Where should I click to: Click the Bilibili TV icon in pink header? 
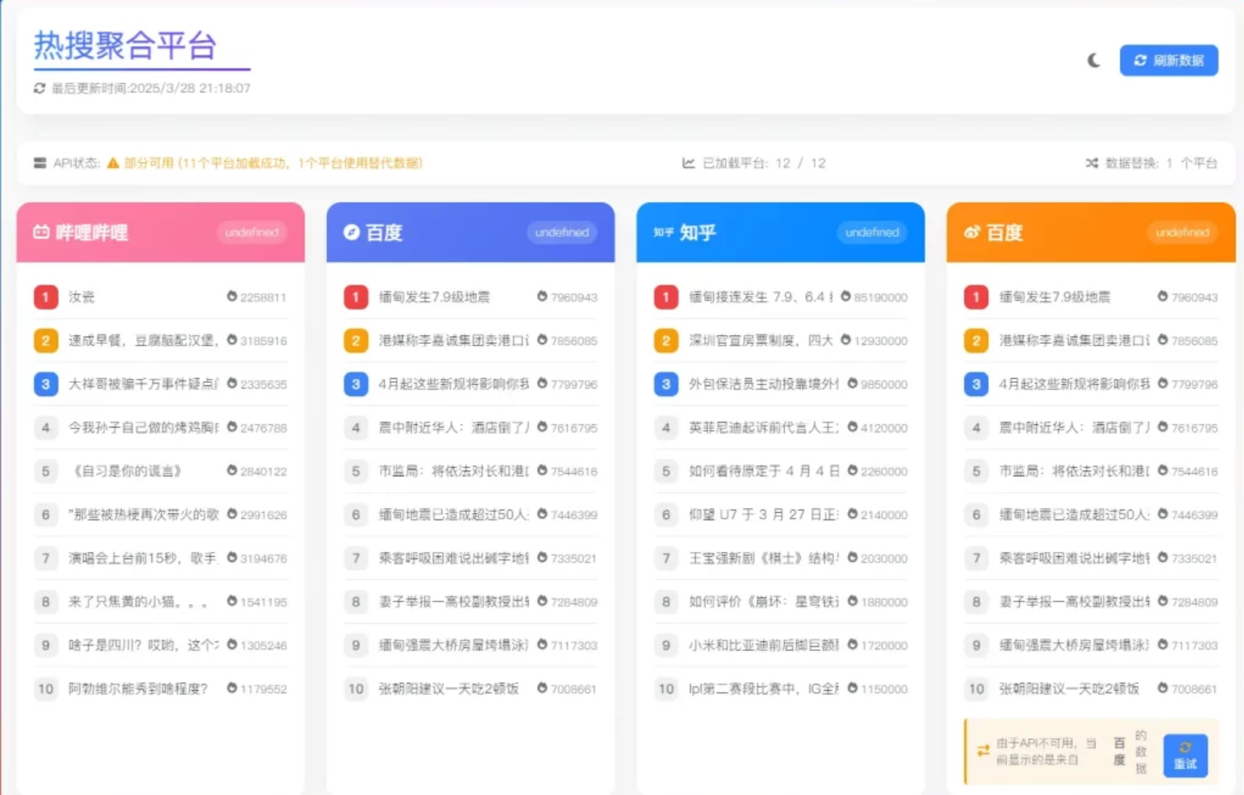pos(41,232)
